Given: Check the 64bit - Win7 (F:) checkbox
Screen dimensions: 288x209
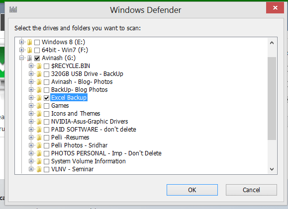Looking at the screenshot, I should pyautogui.click(x=37, y=50).
